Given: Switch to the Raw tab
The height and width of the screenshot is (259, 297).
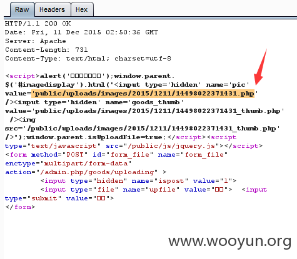Looking at the screenshot, I should pos(22,9).
